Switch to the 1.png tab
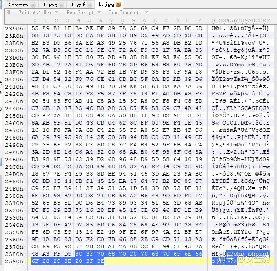This screenshot has width=277, height=271. (50, 5)
